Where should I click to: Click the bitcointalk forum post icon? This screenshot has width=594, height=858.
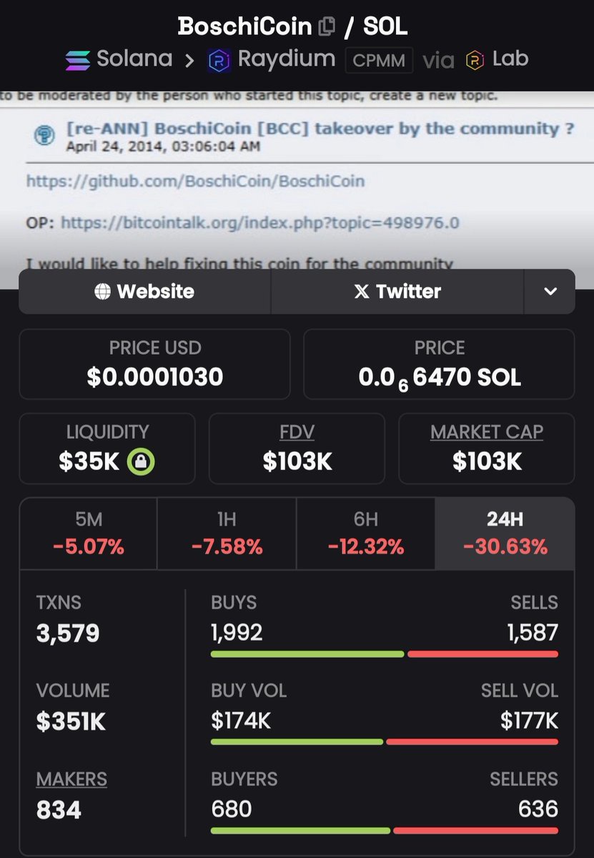[x=45, y=136]
